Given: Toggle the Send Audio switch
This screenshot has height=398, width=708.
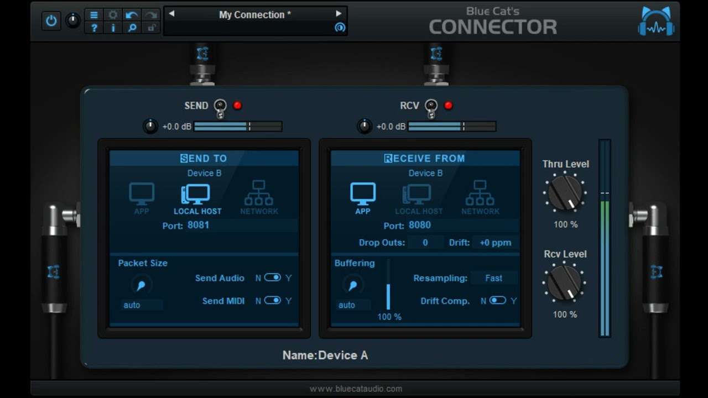Looking at the screenshot, I should (273, 277).
